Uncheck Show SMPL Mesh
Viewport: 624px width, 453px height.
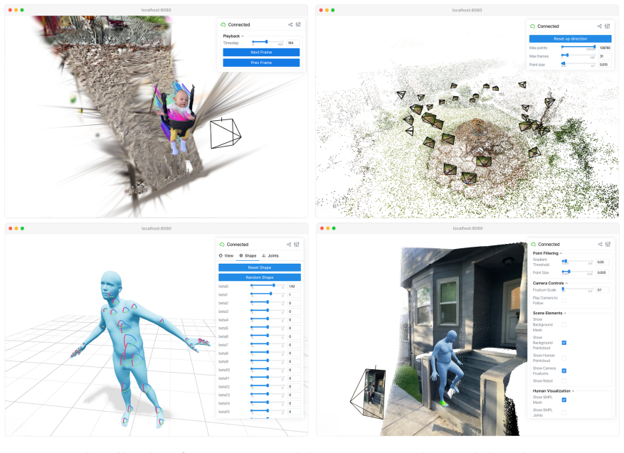564,400
